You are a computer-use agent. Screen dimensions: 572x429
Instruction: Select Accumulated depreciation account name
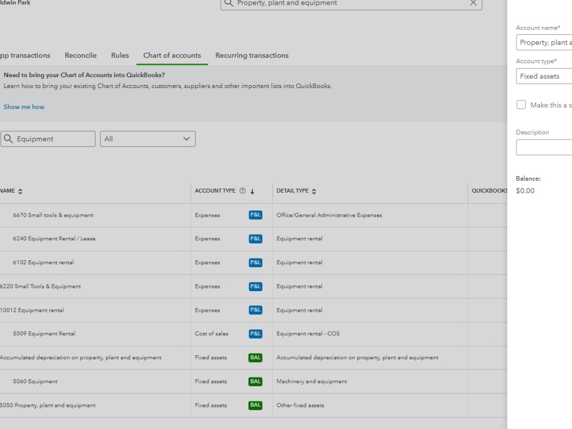[x=81, y=357]
